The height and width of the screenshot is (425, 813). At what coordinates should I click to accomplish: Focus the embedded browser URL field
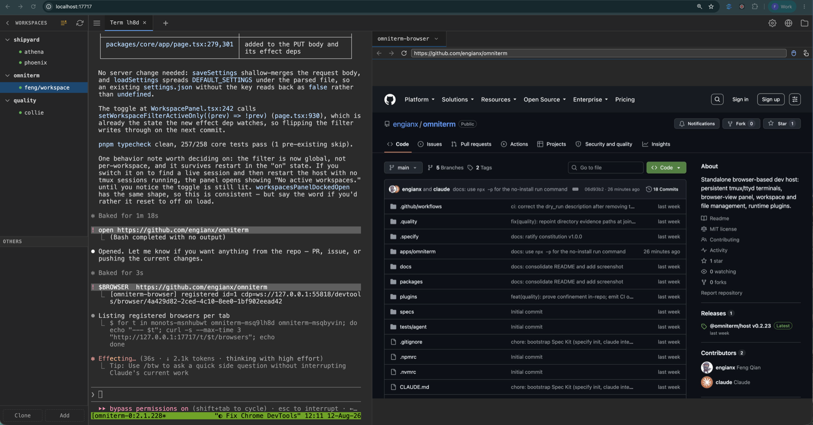(598, 53)
